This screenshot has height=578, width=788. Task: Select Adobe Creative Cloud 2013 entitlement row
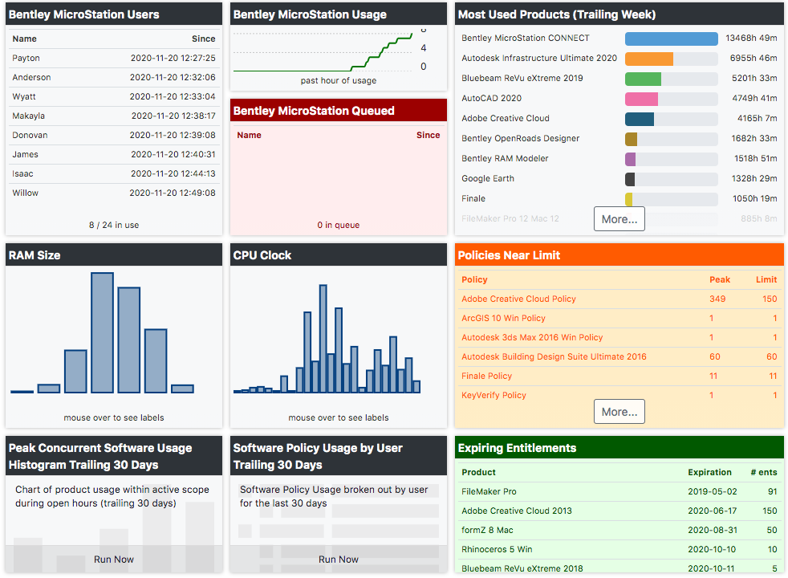(619, 511)
